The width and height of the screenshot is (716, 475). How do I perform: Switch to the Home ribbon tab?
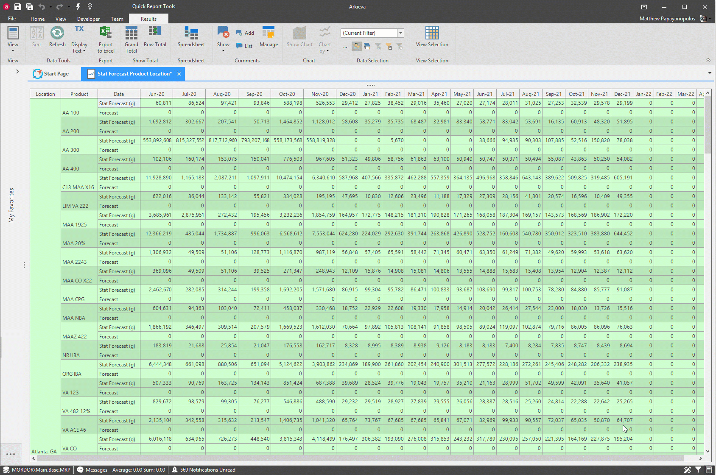37,19
